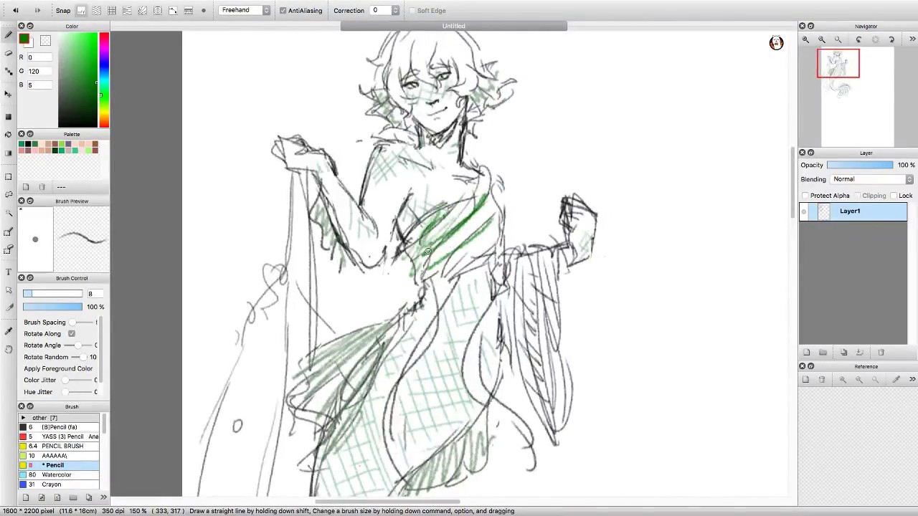Viewport: 918px width, 516px height.
Task: Select the Watercolor brush preset
Action: [57, 474]
